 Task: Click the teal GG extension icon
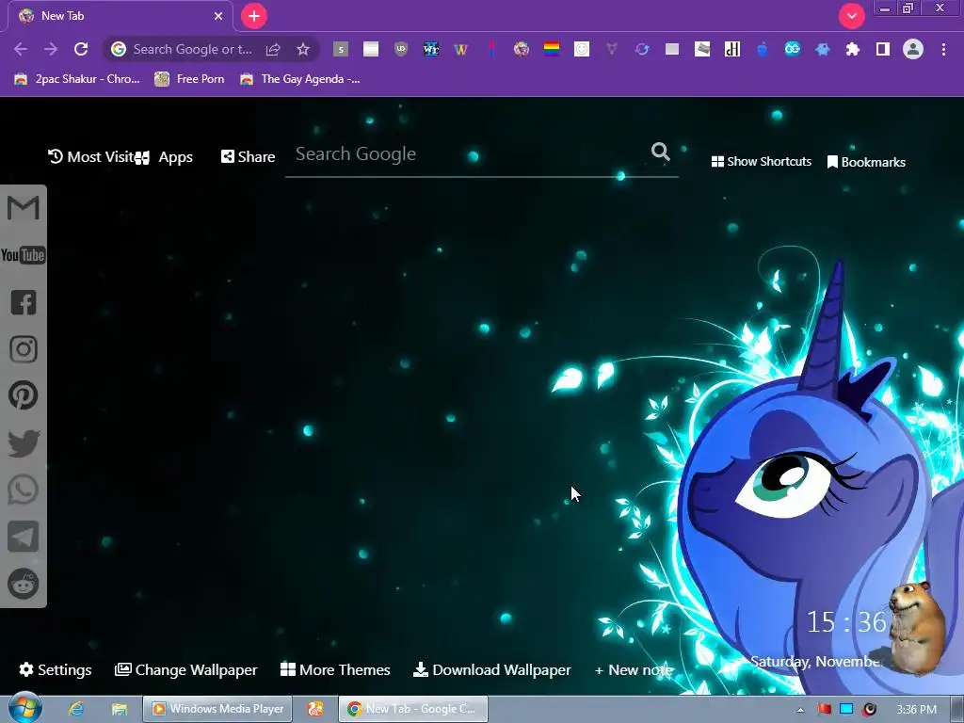[x=793, y=49]
